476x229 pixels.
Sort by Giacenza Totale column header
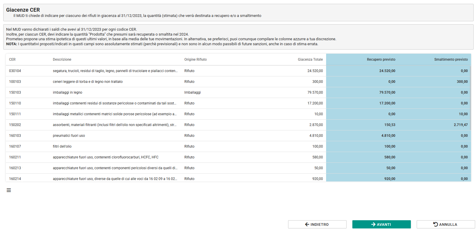coord(310,60)
